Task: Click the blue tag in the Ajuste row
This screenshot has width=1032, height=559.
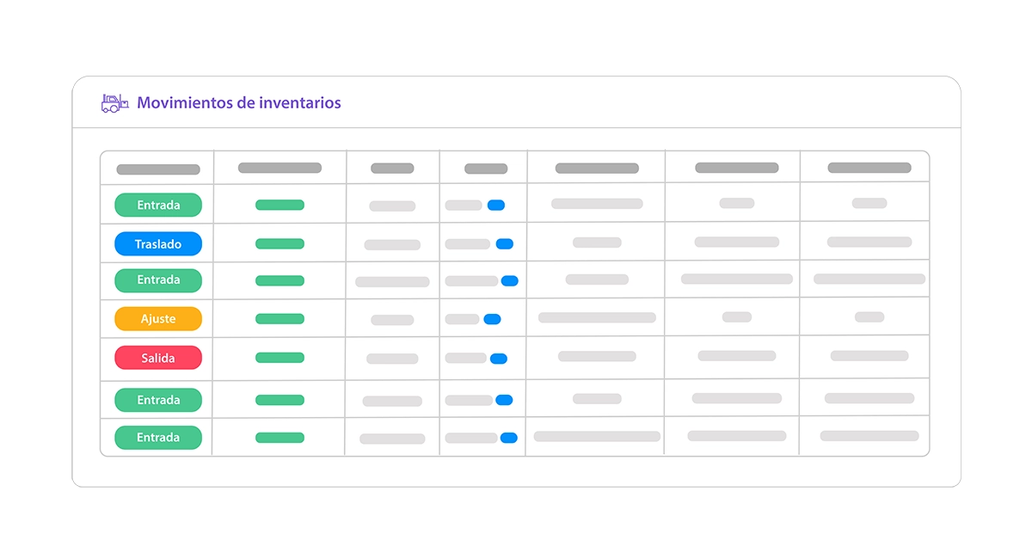Action: (492, 319)
